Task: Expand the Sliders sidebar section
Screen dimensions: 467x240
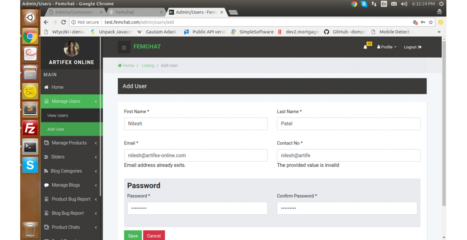Action: point(58,157)
